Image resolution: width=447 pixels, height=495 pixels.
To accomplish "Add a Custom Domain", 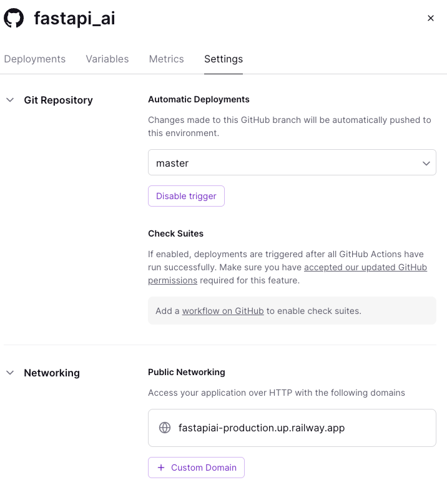I will pyautogui.click(x=196, y=468).
